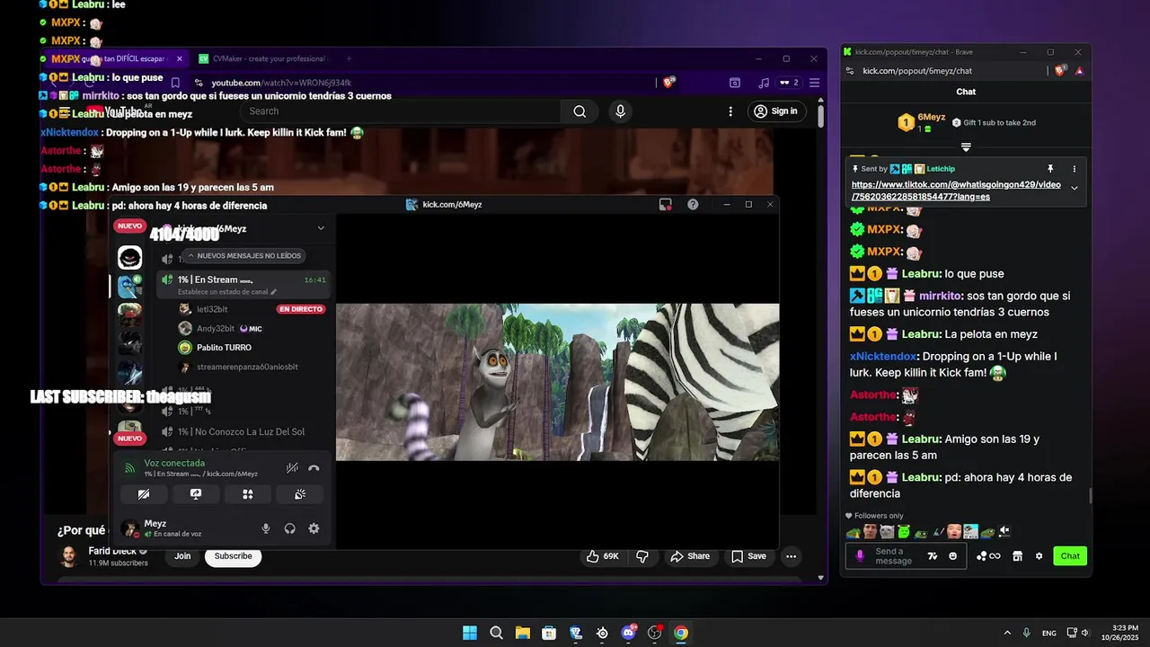Image resolution: width=1150 pixels, height=647 pixels.
Task: Click the 'Gift 1 sub to take 2nd' text
Action: tap(998, 123)
